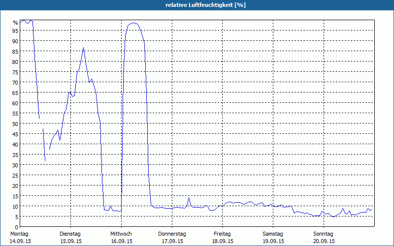Click the 60 value on the humidity axis
Image resolution: width=394 pixels, height=246 pixels.
click(15, 103)
